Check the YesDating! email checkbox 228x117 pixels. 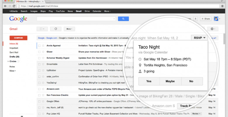pyautogui.click(x=39, y=83)
